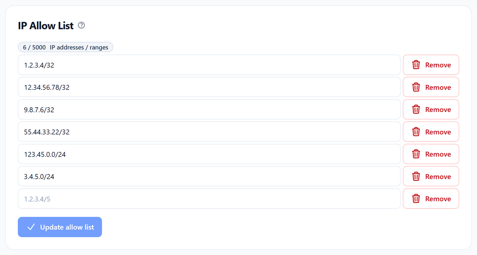Click the help icon next to IP Allow List
Viewport: 477px width, 255px height.
pyautogui.click(x=81, y=25)
